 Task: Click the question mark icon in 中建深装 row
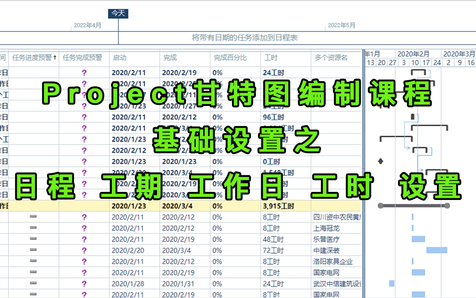click(x=84, y=250)
